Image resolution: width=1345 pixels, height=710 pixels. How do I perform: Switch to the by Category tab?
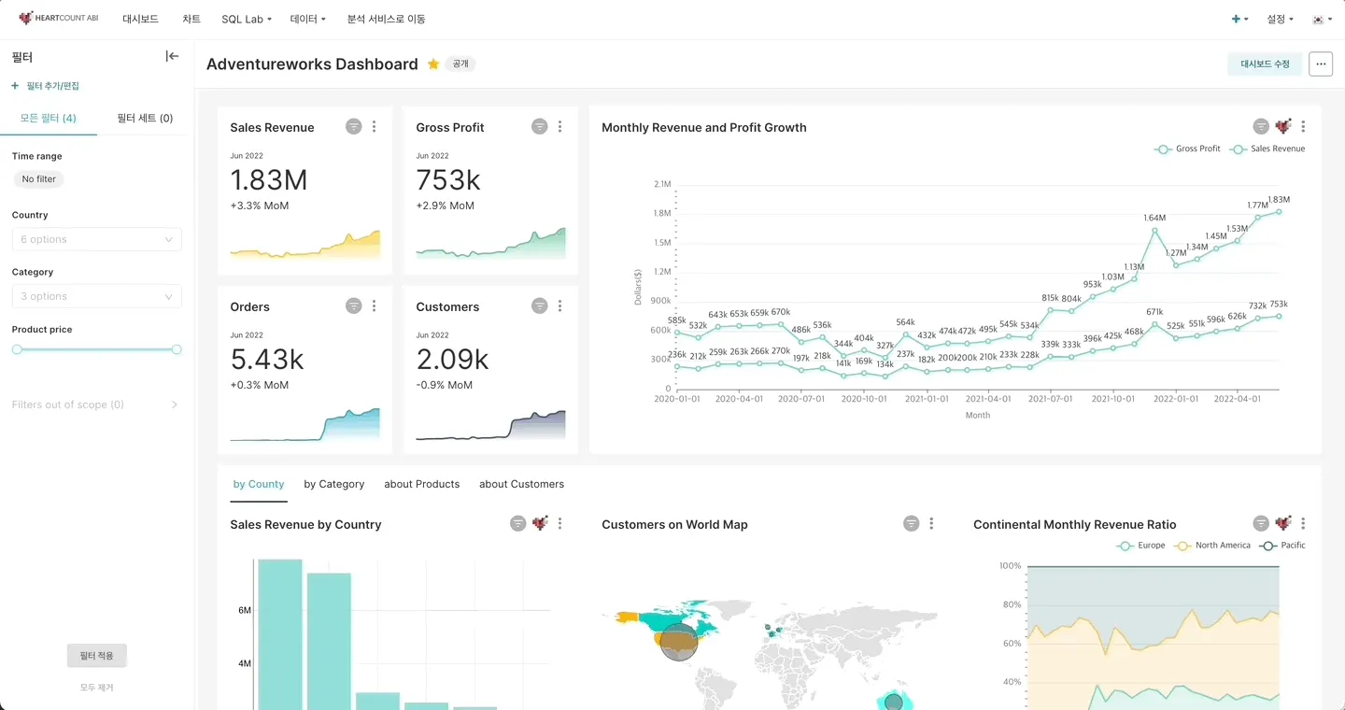click(x=334, y=484)
